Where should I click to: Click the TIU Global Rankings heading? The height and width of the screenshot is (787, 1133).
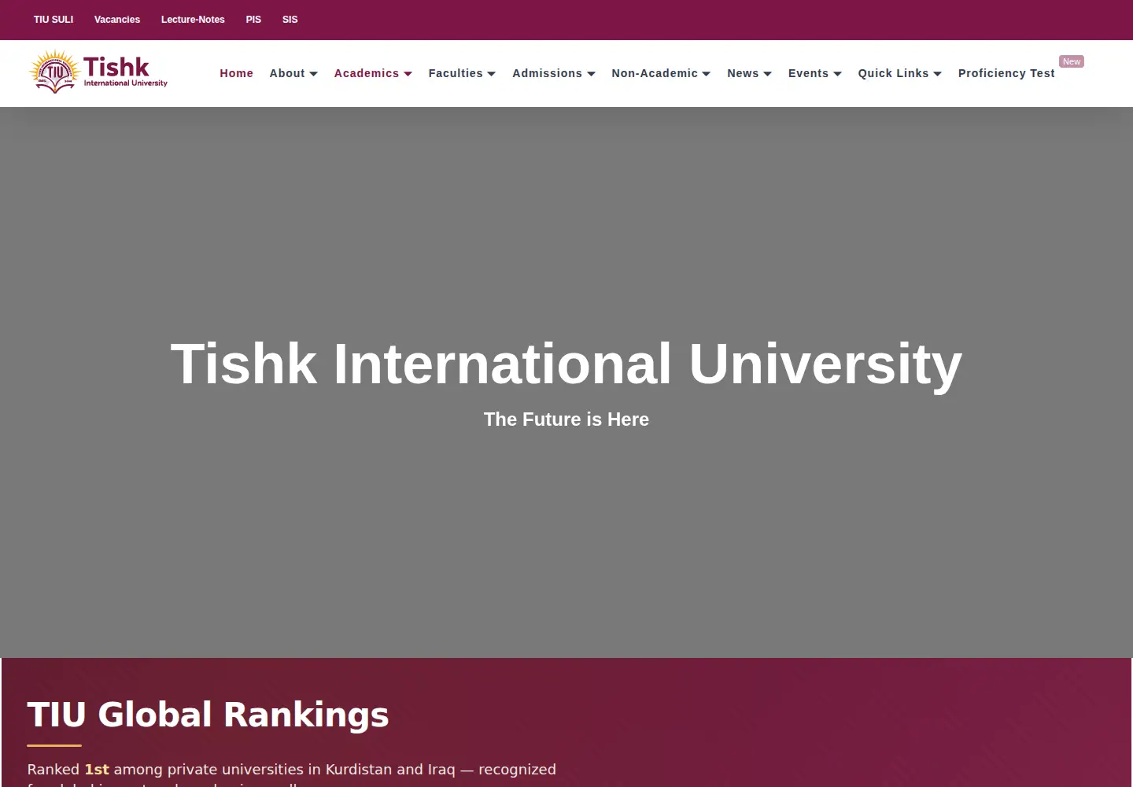click(x=209, y=715)
